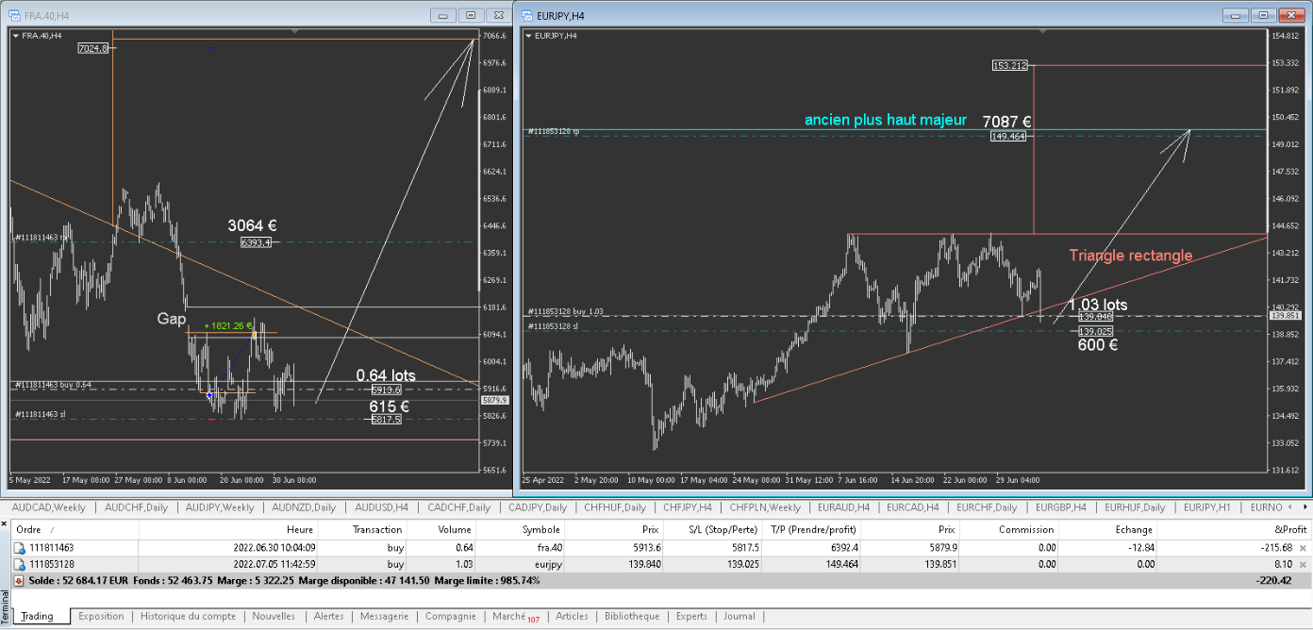Switch to the Exposition tab
This screenshot has width=1313, height=630.
coord(101,616)
